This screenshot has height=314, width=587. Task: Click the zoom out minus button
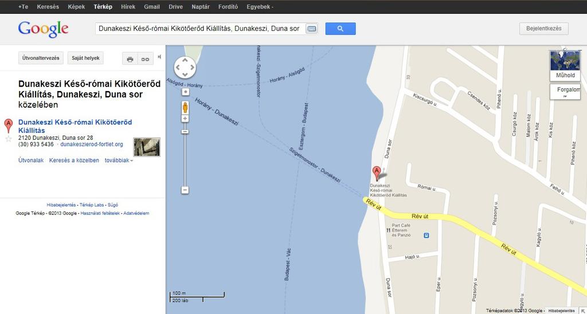coord(185,190)
